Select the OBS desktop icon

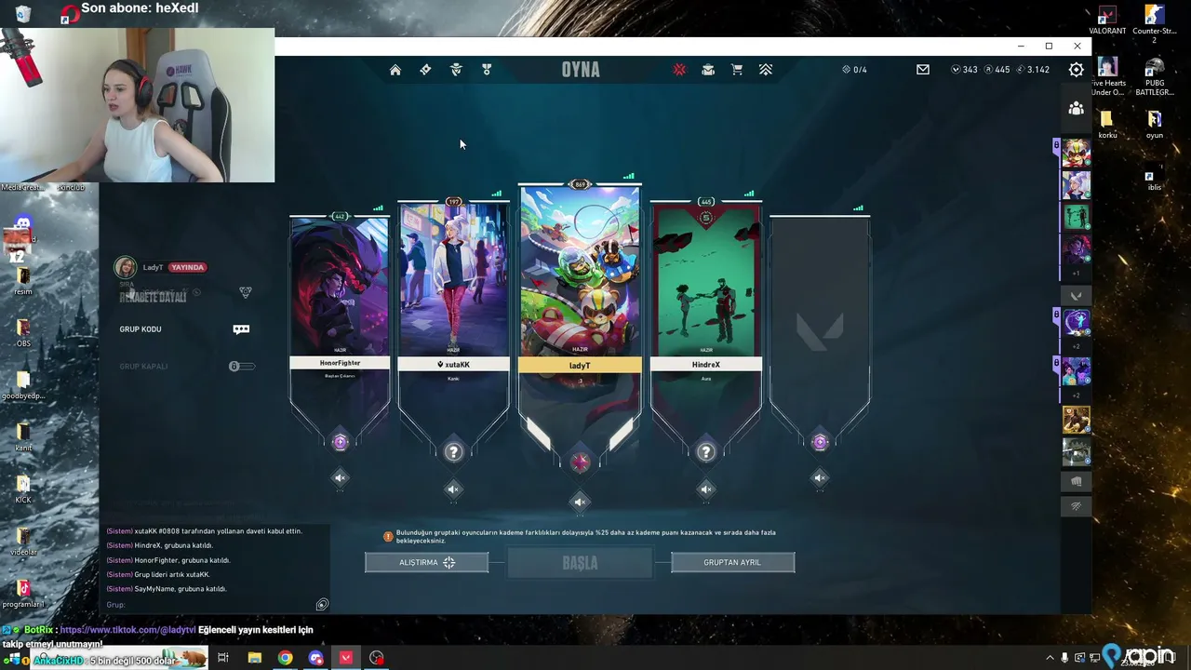[x=23, y=333]
